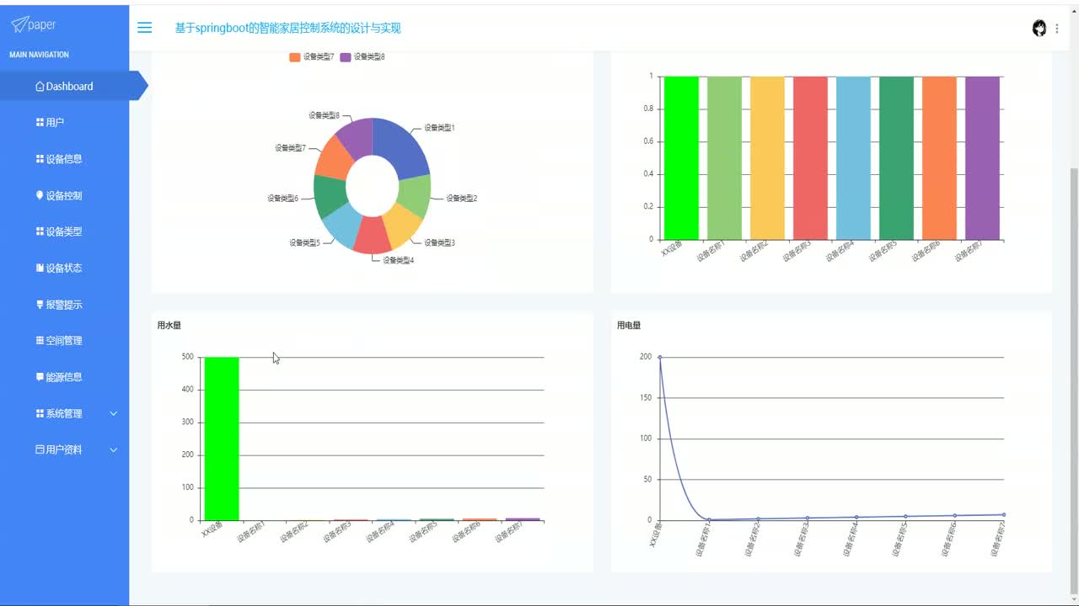Open the three-dot menu beside avatar
Screen dimensions: 1079x606
point(1057,29)
